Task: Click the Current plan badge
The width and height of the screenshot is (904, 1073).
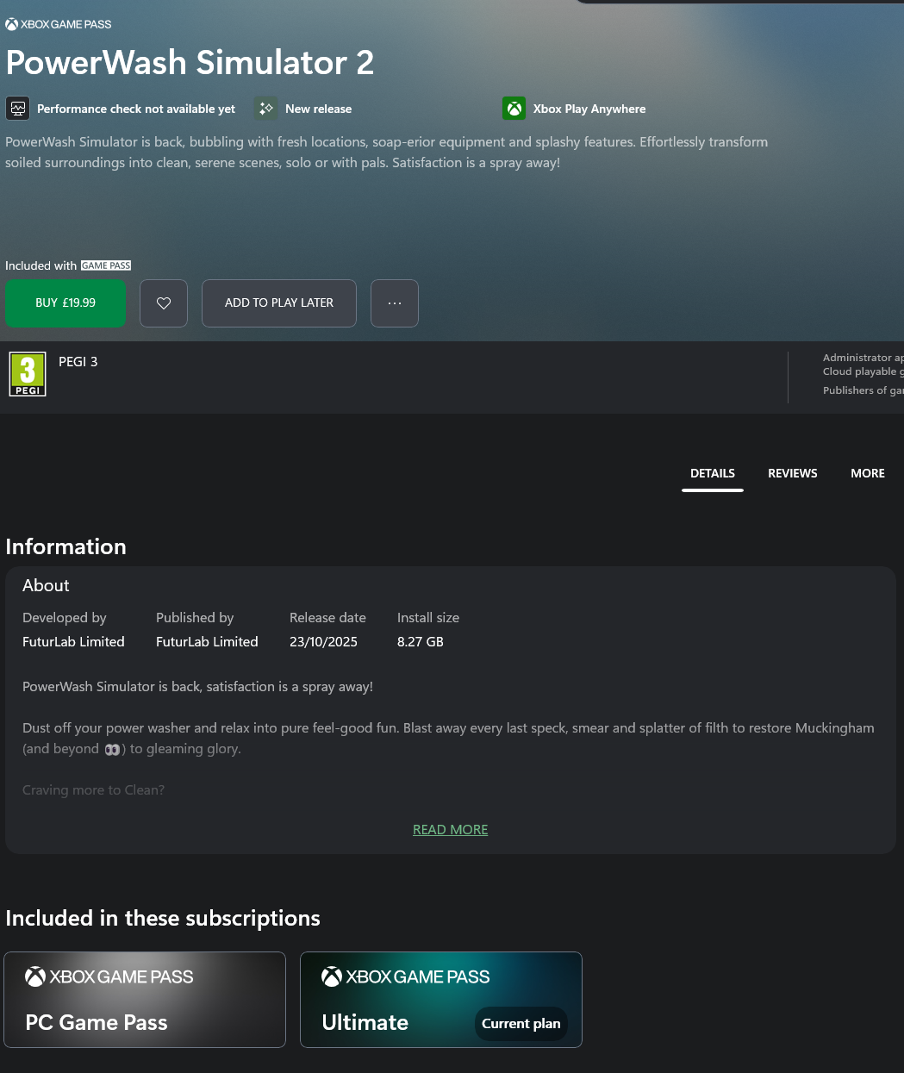Action: click(x=521, y=1024)
